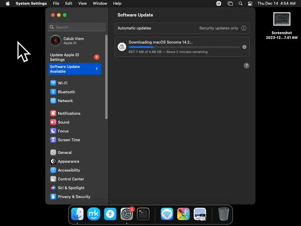This screenshot has height=226, width=301.
Task: Open the Apple menu
Action: click(8, 4)
